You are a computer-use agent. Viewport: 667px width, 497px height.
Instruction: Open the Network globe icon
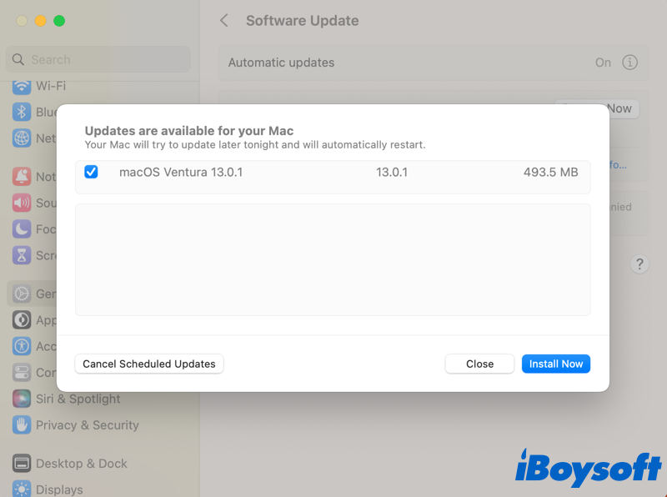pos(22,138)
